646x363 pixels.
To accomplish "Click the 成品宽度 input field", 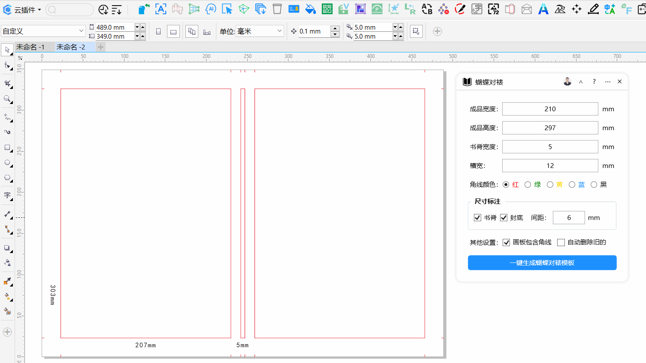I will 550,109.
